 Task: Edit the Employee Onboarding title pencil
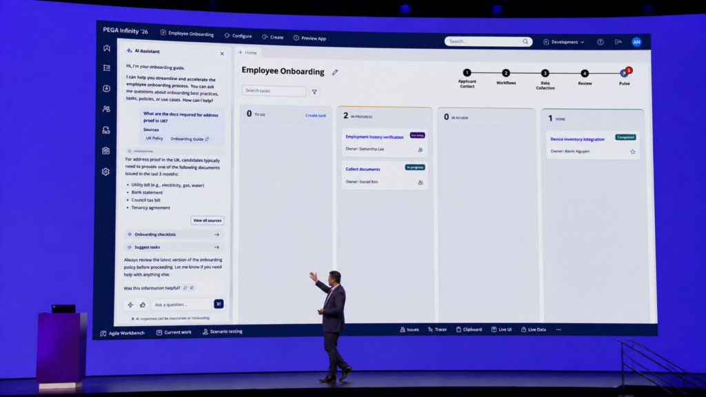pos(335,72)
